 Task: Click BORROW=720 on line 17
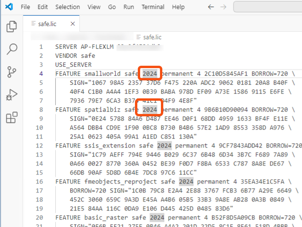pos(88,191)
